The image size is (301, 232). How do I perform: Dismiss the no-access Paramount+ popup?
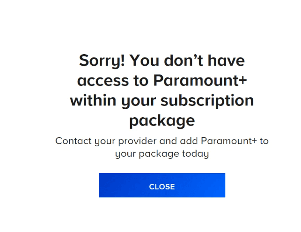pos(162,185)
